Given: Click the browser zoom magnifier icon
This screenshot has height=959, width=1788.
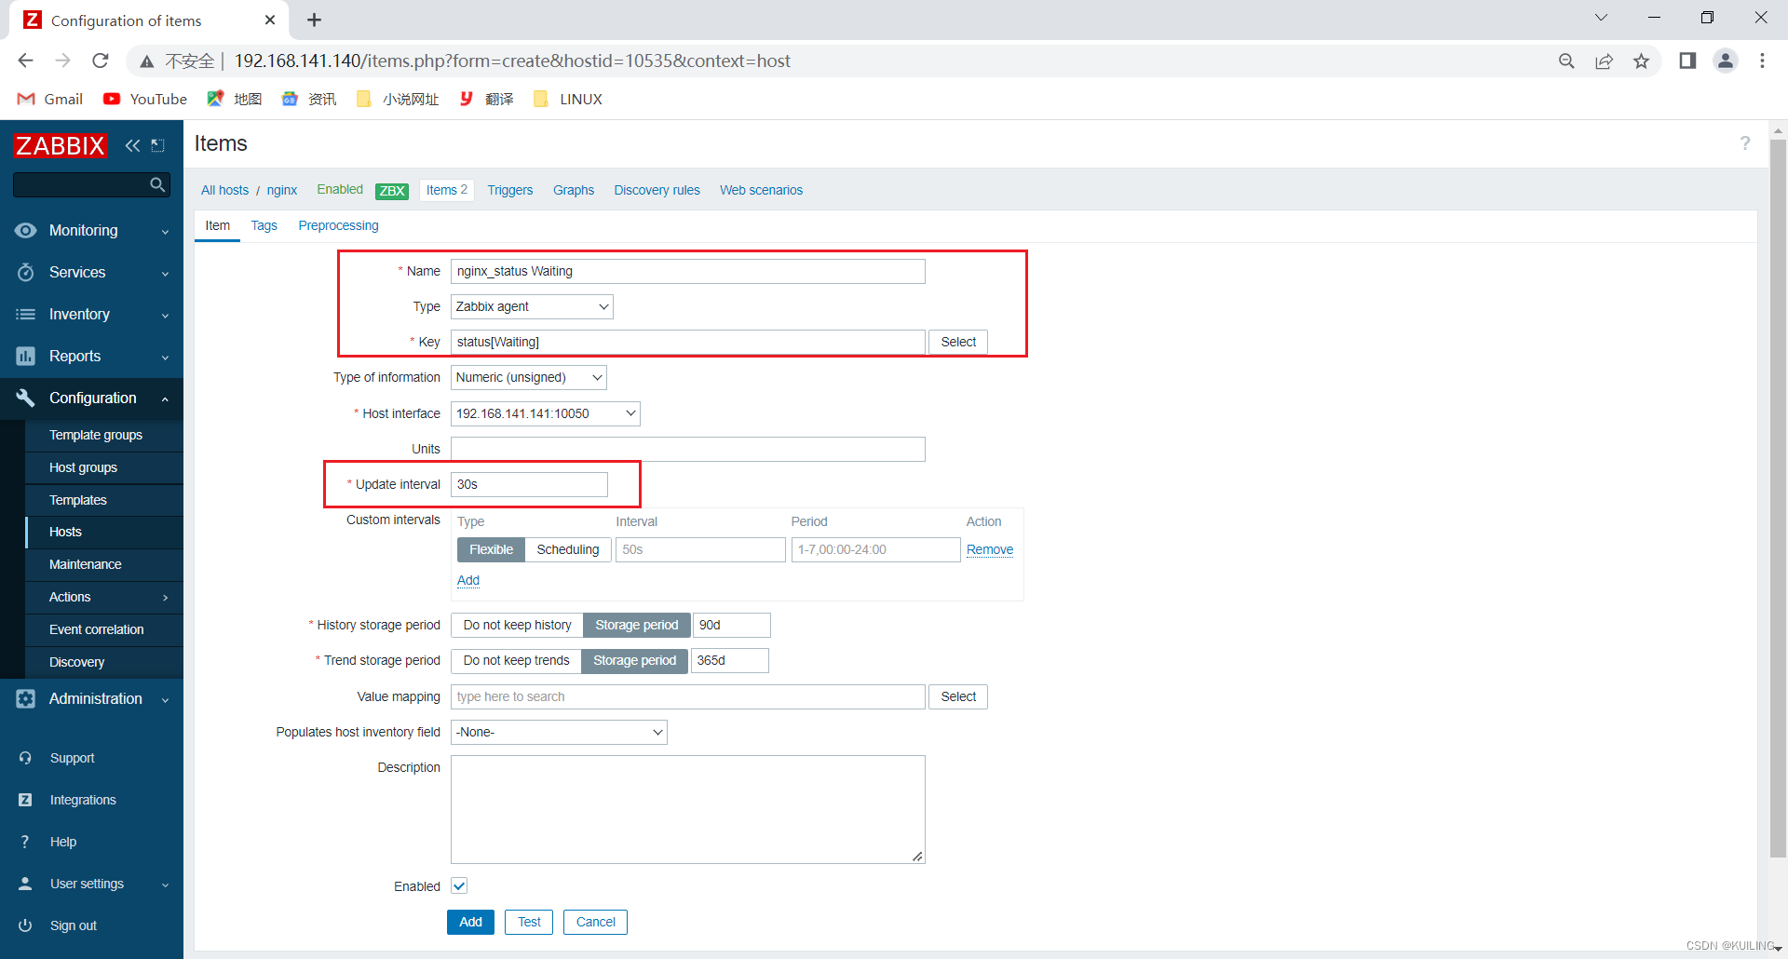Looking at the screenshot, I should [x=1566, y=61].
